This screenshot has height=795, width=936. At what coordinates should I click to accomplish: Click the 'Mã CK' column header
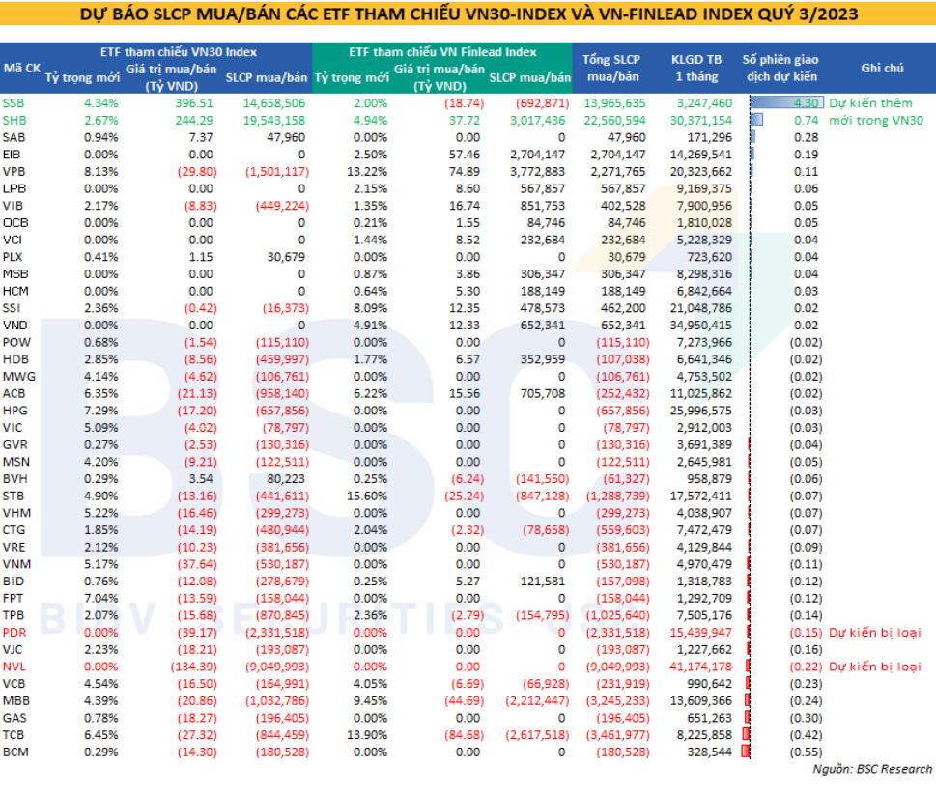coord(21,68)
